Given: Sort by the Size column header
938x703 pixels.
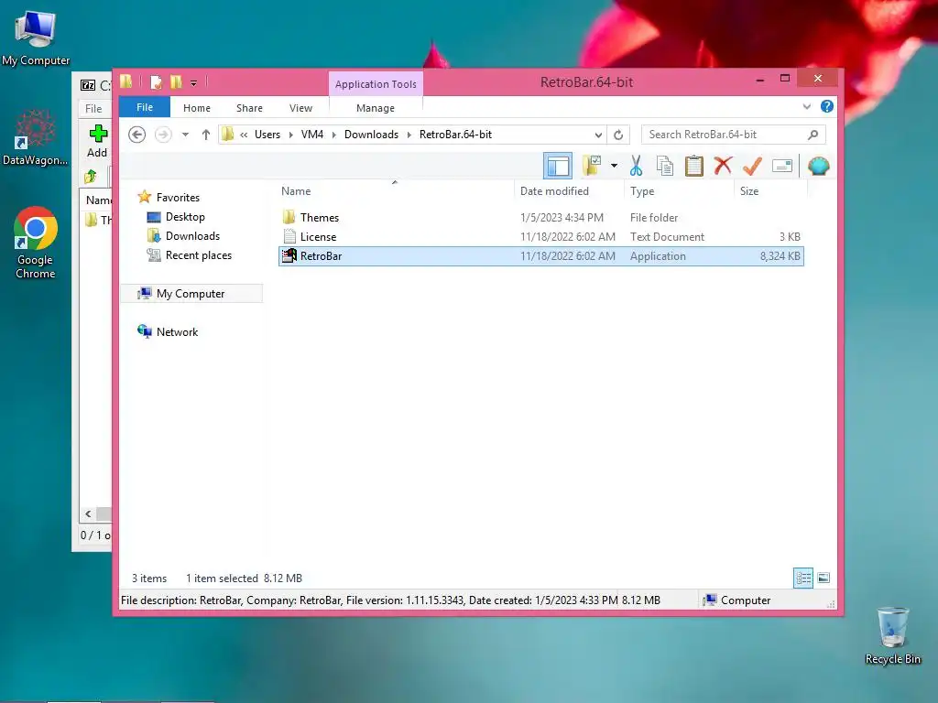Looking at the screenshot, I should tap(749, 191).
